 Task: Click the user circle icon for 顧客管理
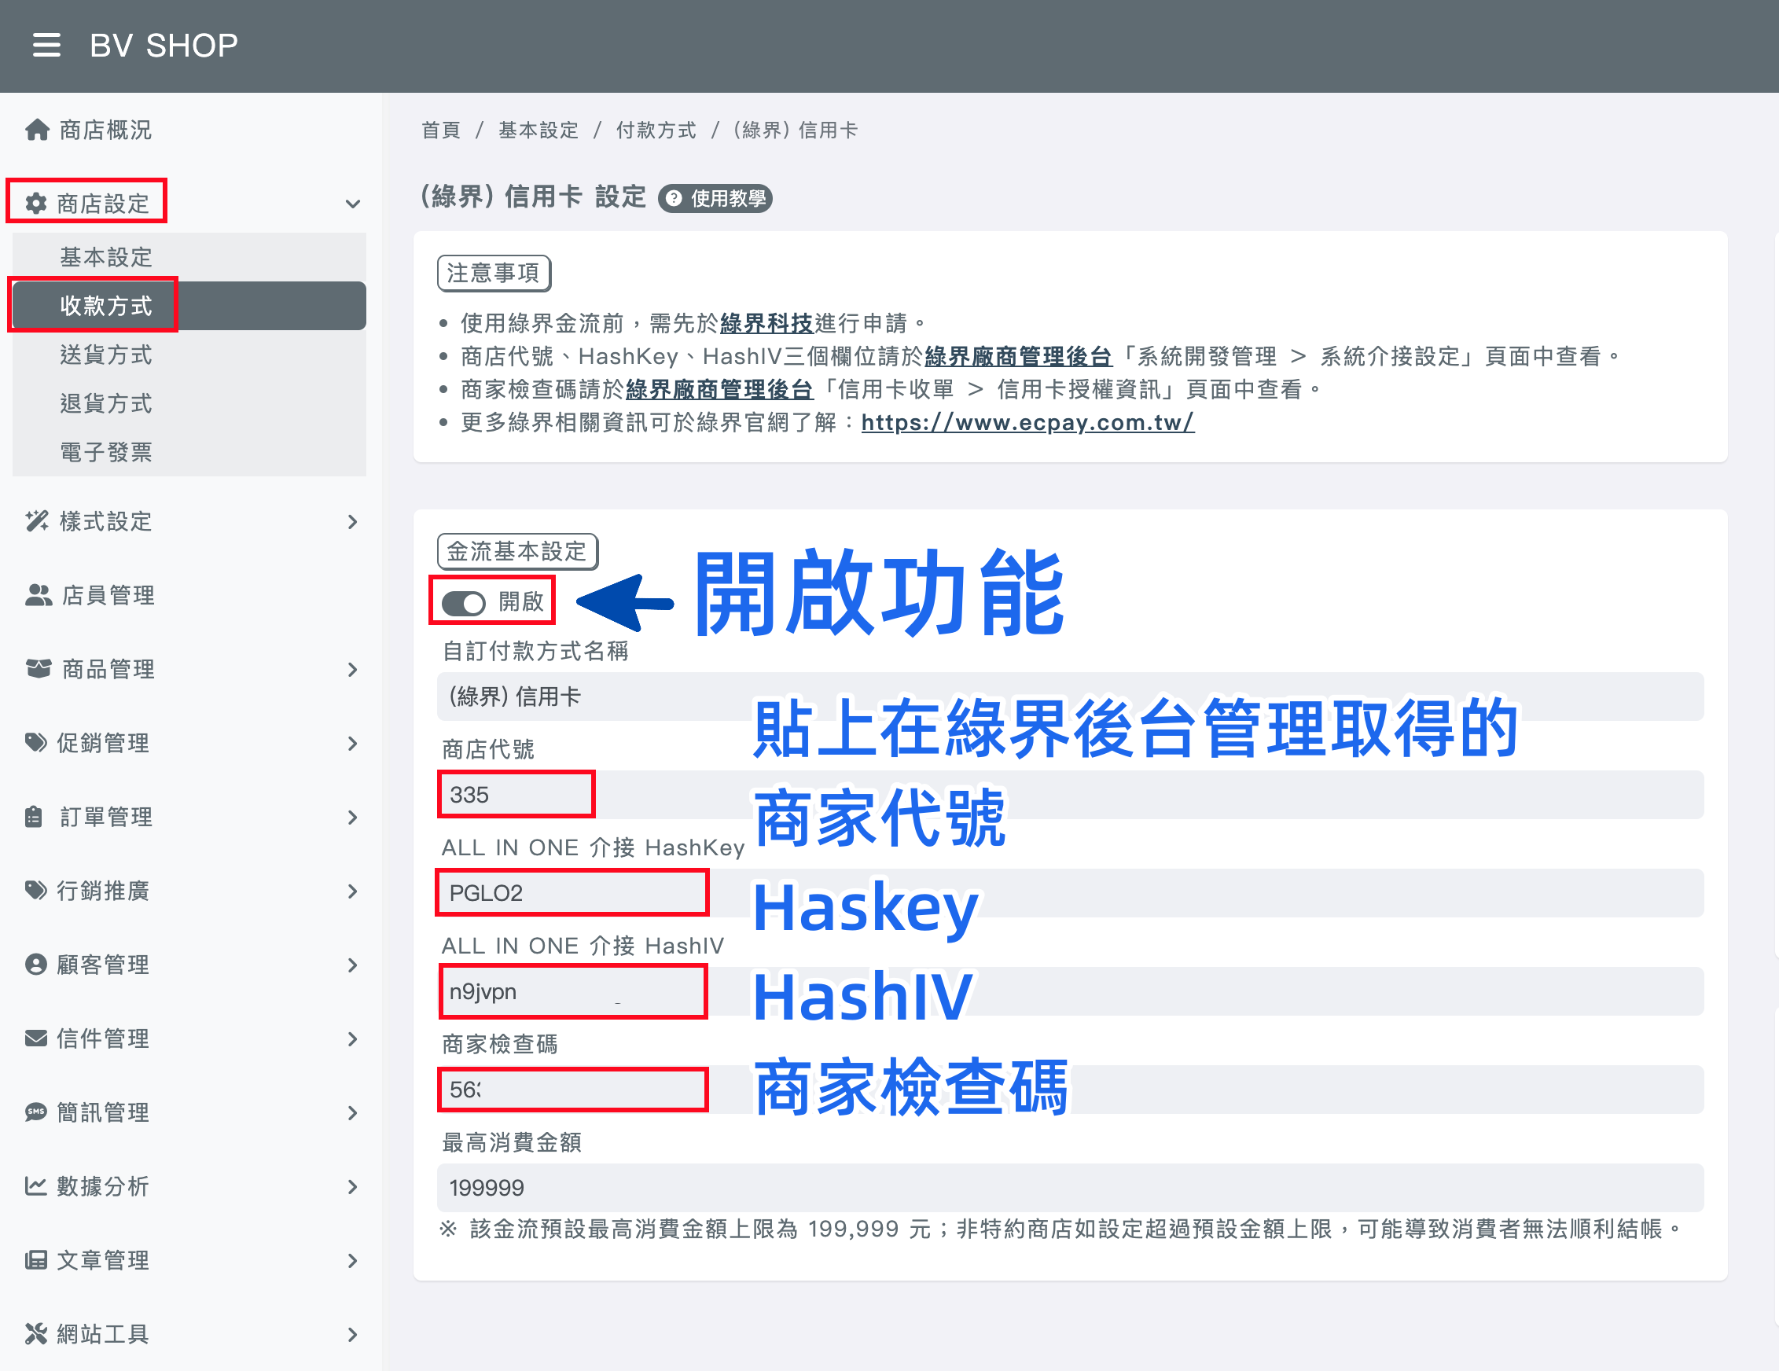pyautogui.click(x=36, y=965)
